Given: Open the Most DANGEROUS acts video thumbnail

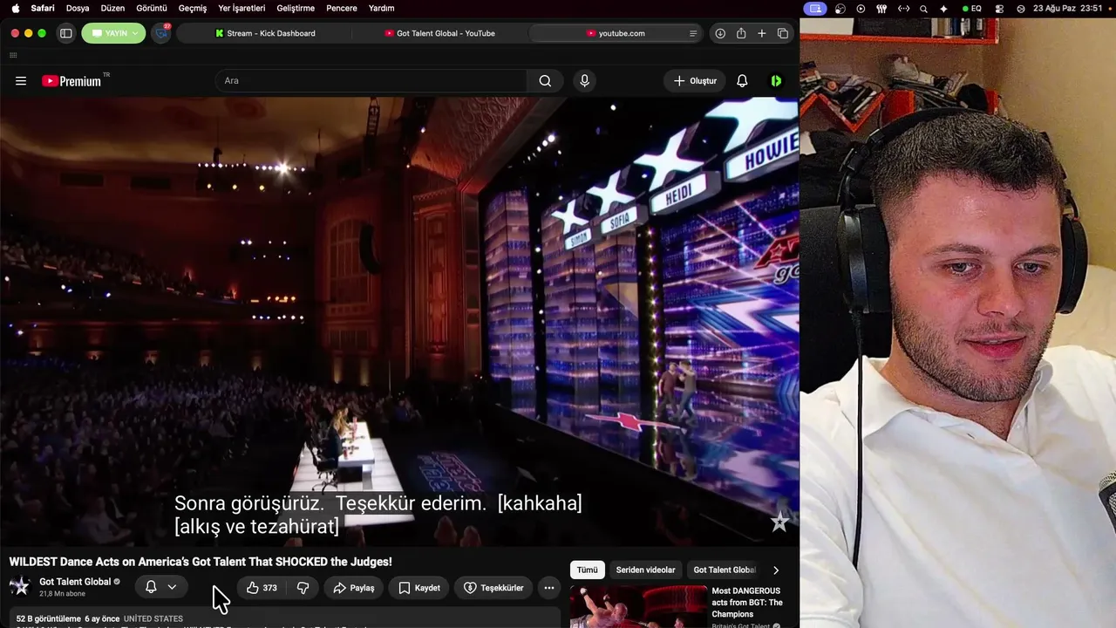Looking at the screenshot, I should coord(639,606).
